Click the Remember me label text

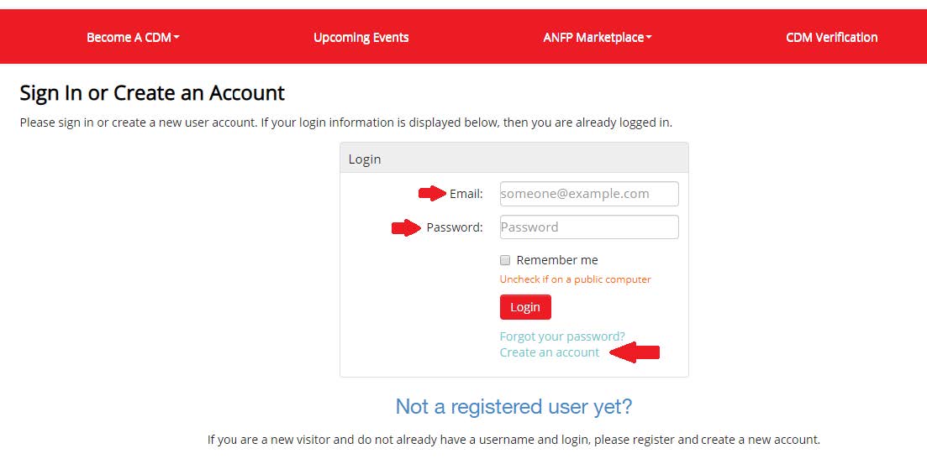557,260
